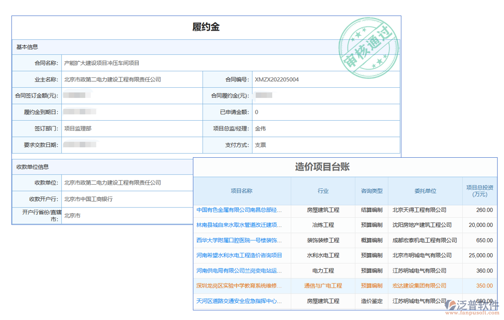Click the 咨询类型 column header
The height and width of the screenshot is (320, 504).
coord(372,191)
